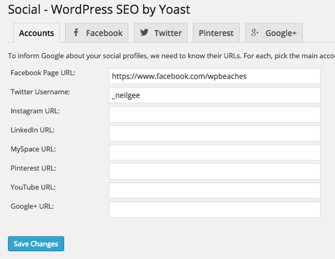Viewport: 335px width, 259px height.
Task: Select the Instagram URL input box
Action: coord(215,114)
